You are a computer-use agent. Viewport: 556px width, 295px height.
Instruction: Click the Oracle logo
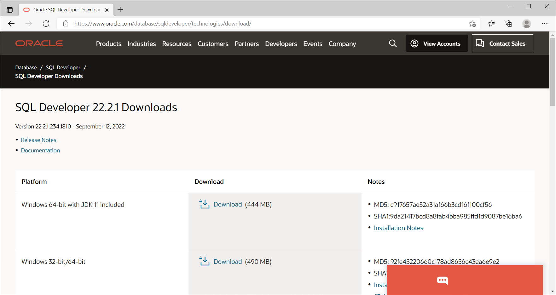39,43
